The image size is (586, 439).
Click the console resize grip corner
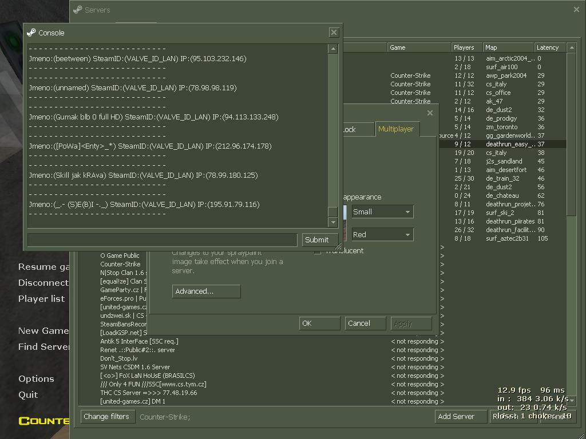pyautogui.click(x=338, y=246)
